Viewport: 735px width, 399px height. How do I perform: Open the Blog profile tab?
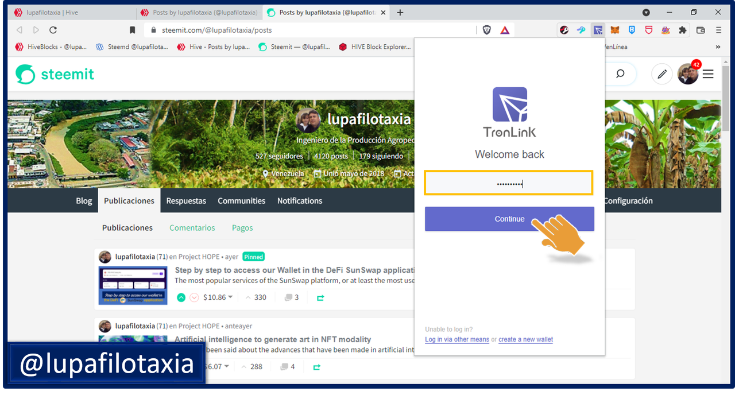click(84, 201)
